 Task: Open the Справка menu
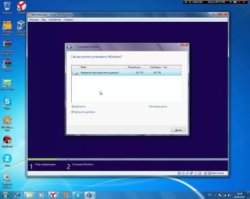pos(68,20)
